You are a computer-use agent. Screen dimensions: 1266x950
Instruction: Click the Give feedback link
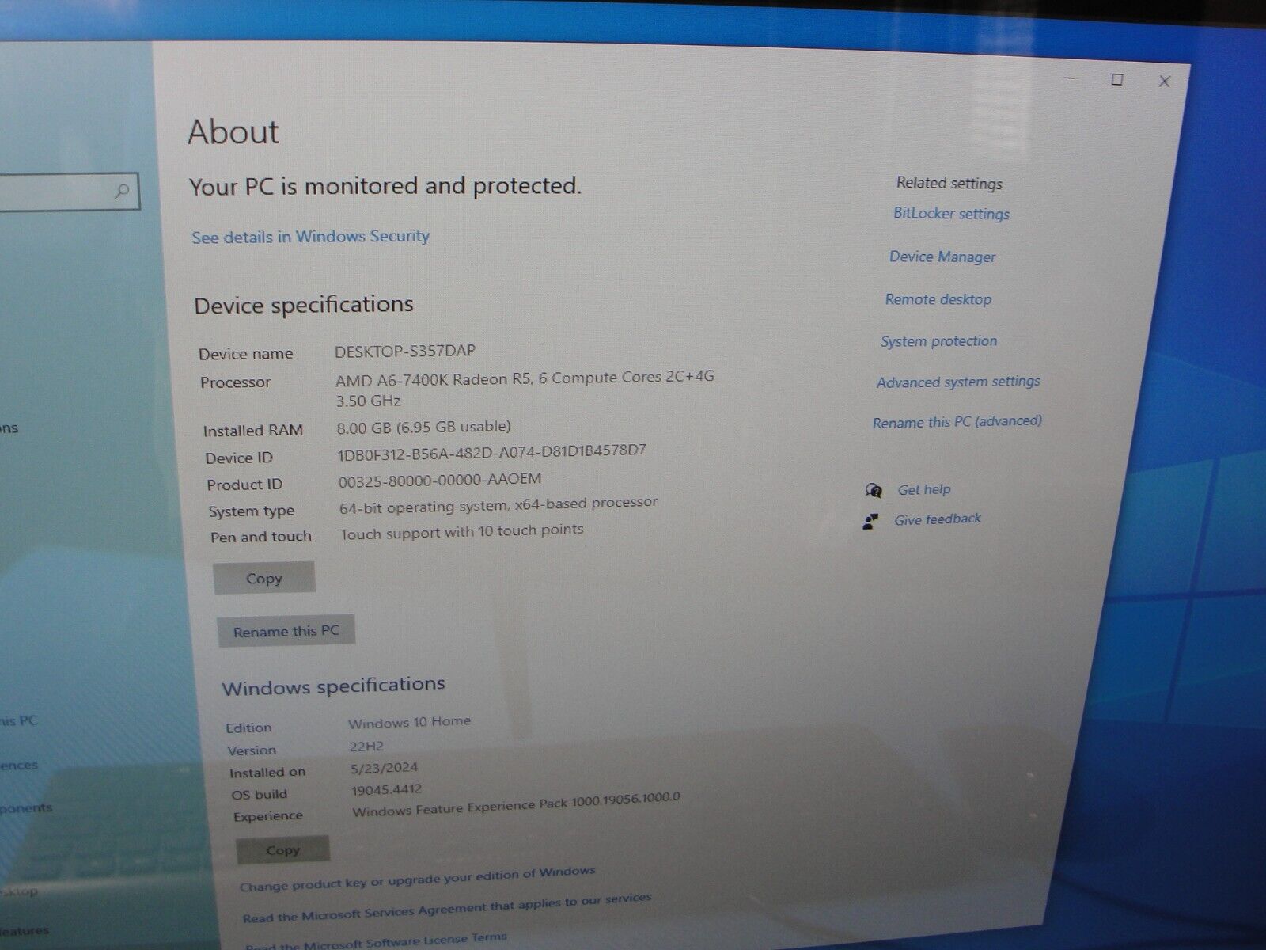point(938,519)
